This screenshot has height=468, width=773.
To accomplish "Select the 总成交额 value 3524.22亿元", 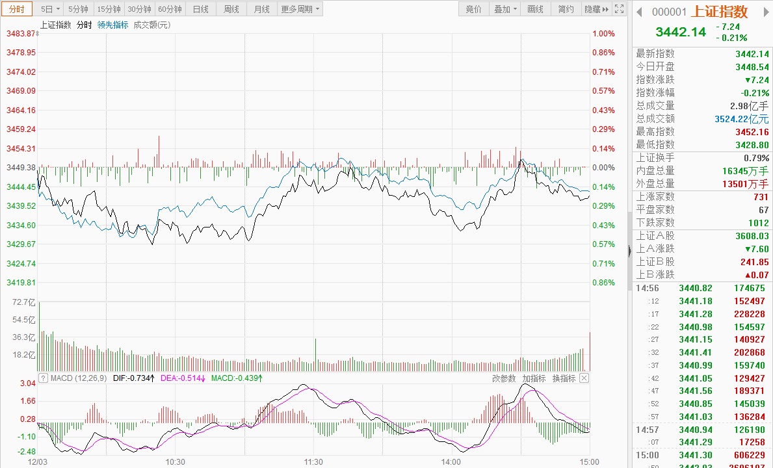I will 742,119.
